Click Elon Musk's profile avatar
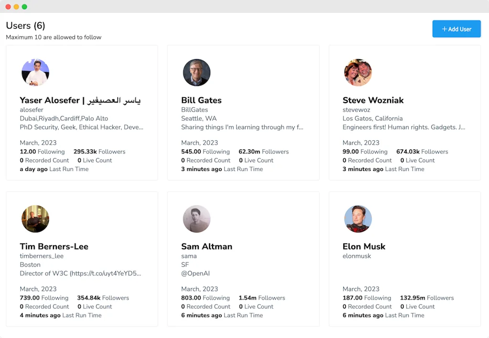 pos(358,219)
